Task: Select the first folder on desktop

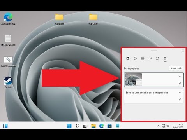Action: 59,19
